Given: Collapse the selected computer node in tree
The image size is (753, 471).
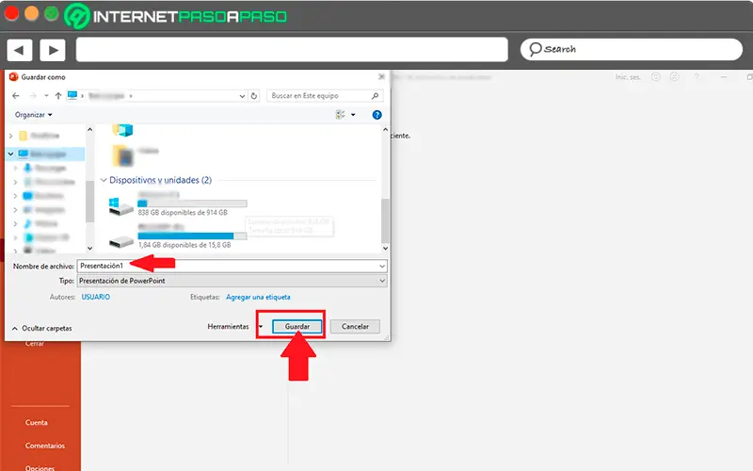Looking at the screenshot, I should coord(10,154).
